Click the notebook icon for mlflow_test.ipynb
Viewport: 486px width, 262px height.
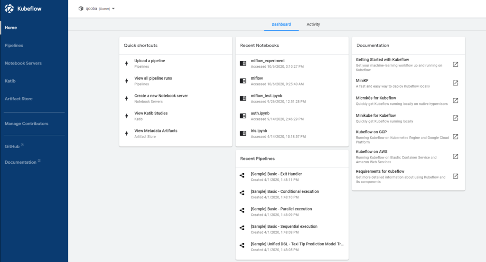click(x=243, y=98)
